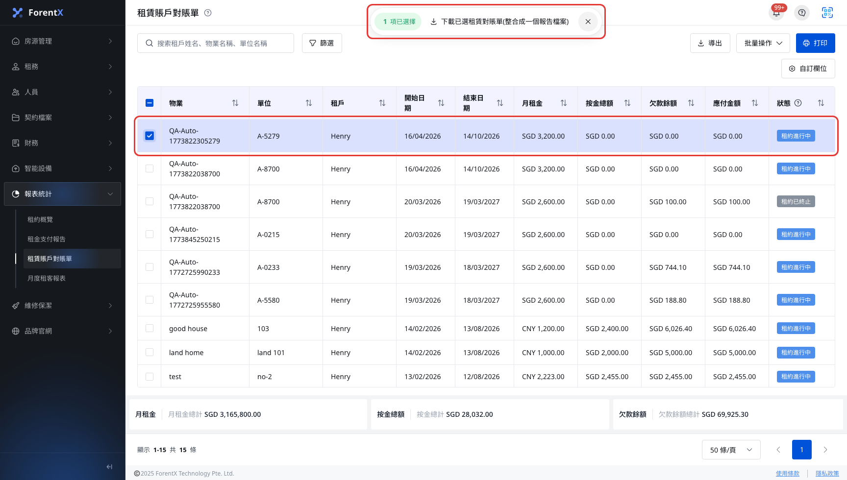Sort the 月租金 column

click(x=564, y=103)
